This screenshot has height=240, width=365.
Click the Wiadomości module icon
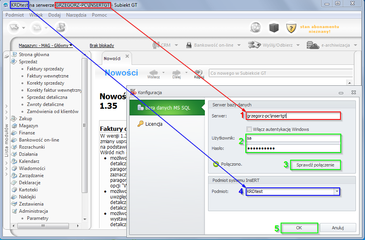click(x=14, y=168)
